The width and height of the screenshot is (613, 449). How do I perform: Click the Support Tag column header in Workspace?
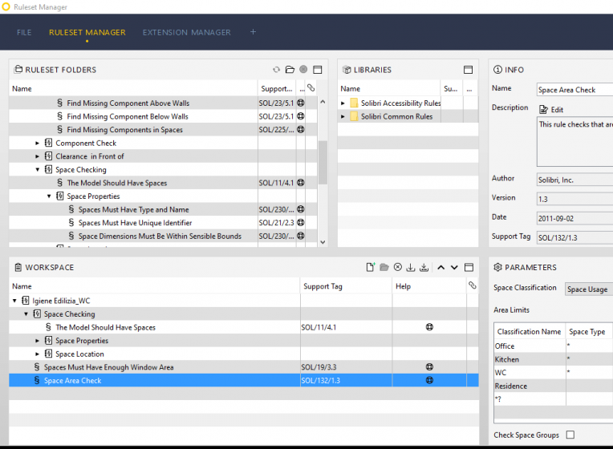[x=346, y=286]
